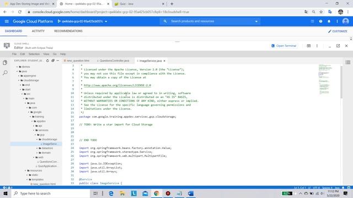Refresh the Explorer file tree
This screenshot has height=198, width=353.
47,61
